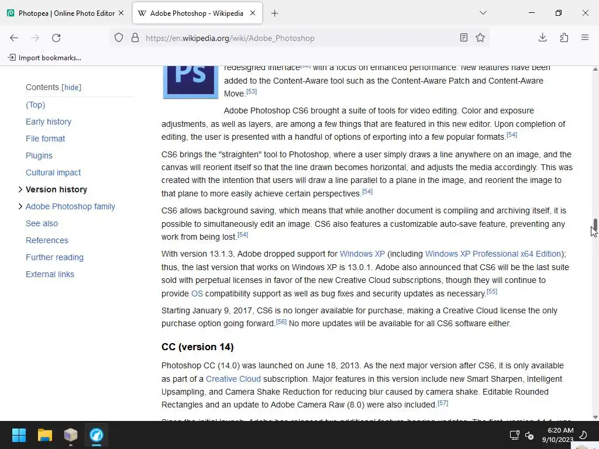Open Adobe Photoshop family section link
Viewport: 599px width, 449px height.
click(70, 206)
